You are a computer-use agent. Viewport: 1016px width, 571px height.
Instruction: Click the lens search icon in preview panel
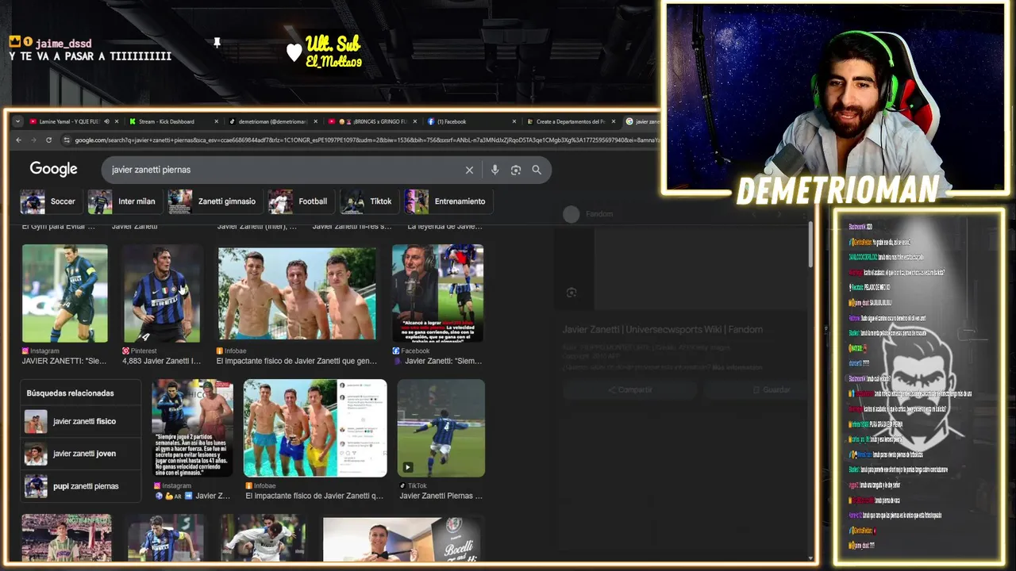[x=571, y=293]
